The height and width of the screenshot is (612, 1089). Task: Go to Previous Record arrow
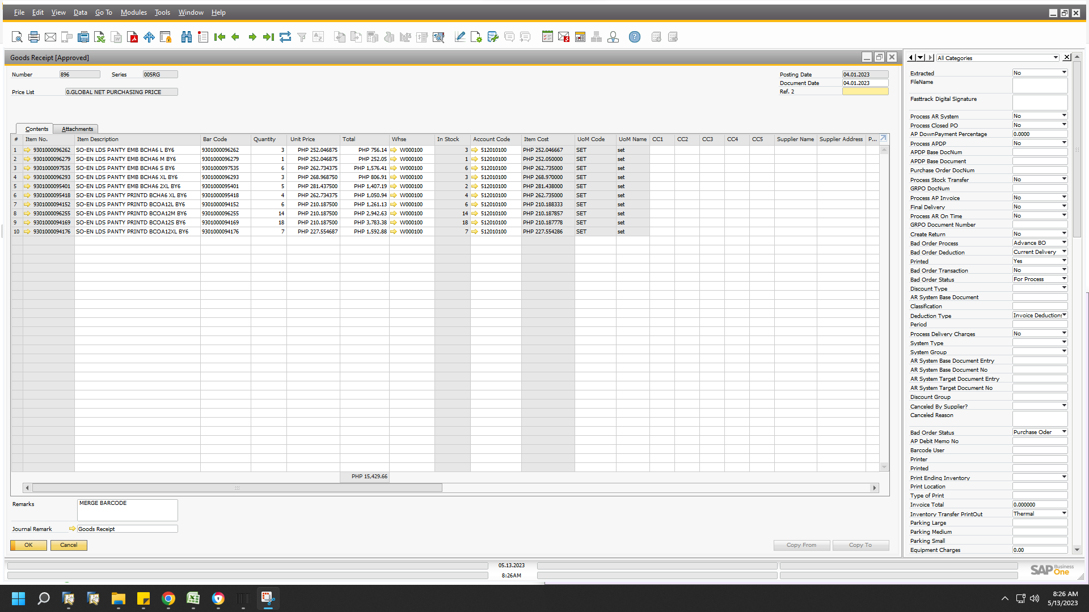(x=235, y=37)
